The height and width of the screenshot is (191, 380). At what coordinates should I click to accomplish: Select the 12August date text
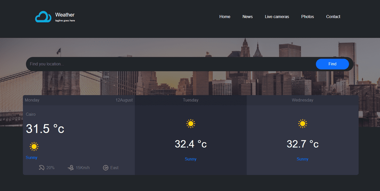124,100
